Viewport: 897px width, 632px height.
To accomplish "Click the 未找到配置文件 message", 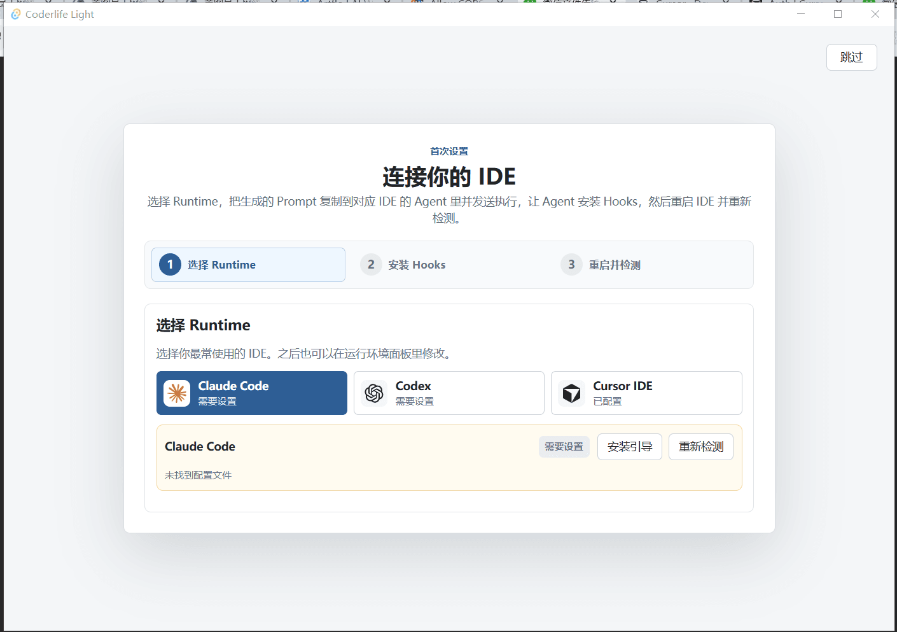I will [198, 475].
